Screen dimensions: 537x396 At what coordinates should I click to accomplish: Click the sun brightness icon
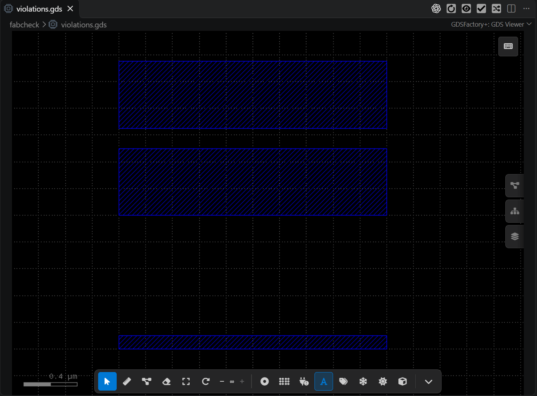[383, 381]
